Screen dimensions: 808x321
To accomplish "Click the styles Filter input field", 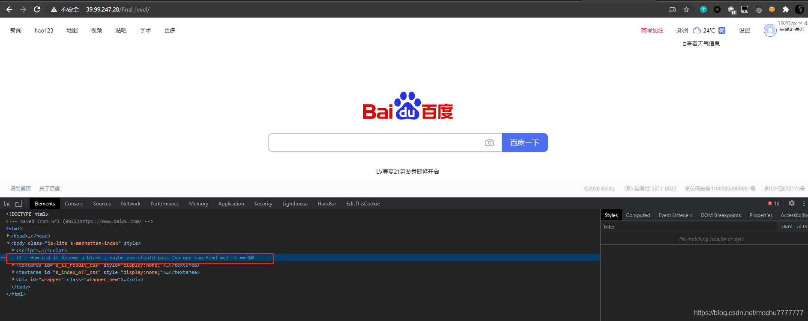I will [690, 227].
